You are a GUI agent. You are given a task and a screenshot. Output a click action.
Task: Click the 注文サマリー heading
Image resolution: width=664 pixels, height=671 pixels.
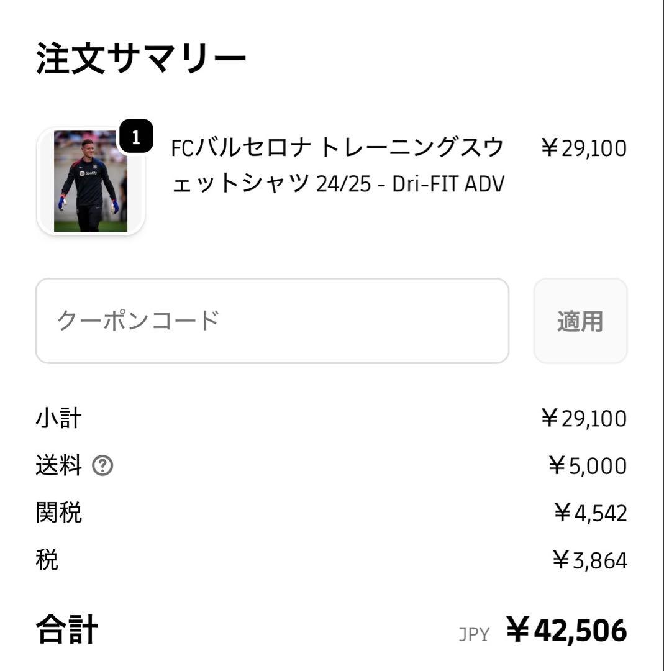coord(141,59)
